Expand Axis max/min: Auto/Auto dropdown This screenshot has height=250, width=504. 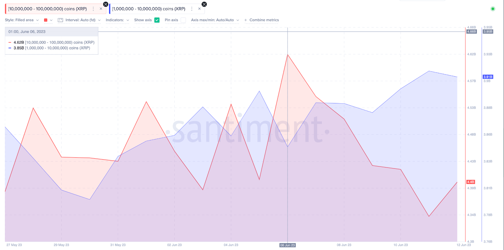215,20
